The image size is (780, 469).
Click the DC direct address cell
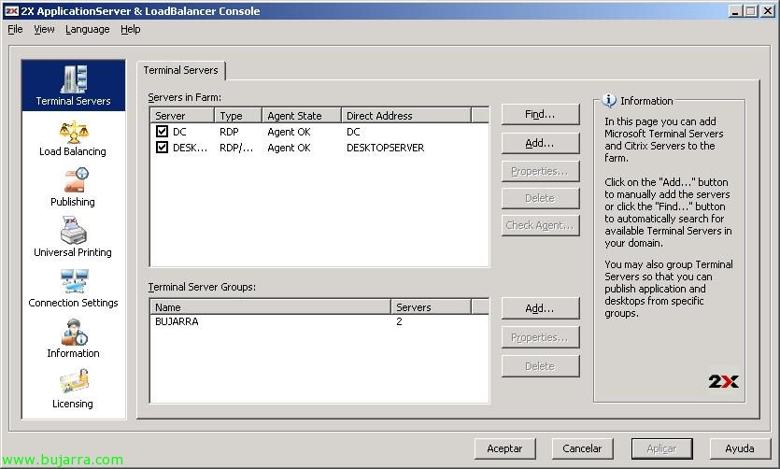(353, 132)
